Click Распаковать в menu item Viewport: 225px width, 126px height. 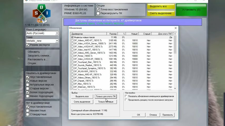point(37,60)
